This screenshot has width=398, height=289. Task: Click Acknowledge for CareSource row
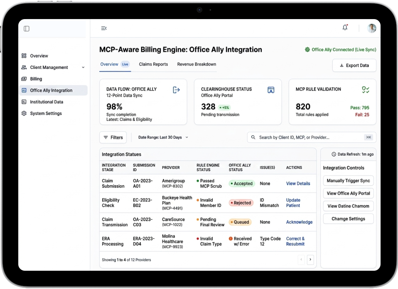coord(299,222)
